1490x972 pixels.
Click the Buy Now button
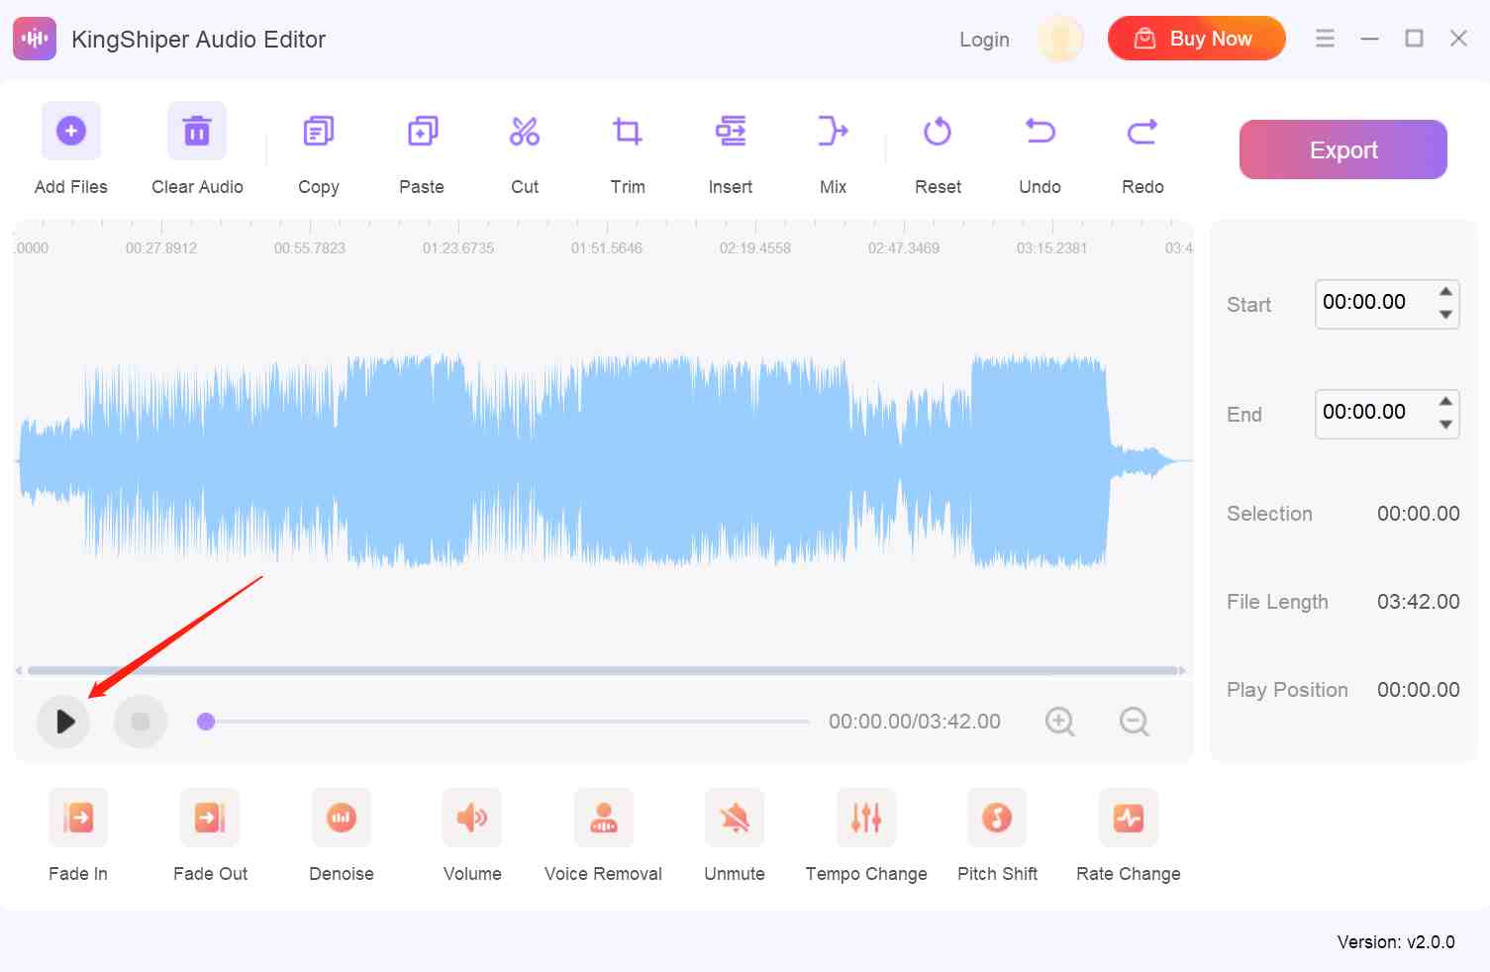(x=1197, y=39)
